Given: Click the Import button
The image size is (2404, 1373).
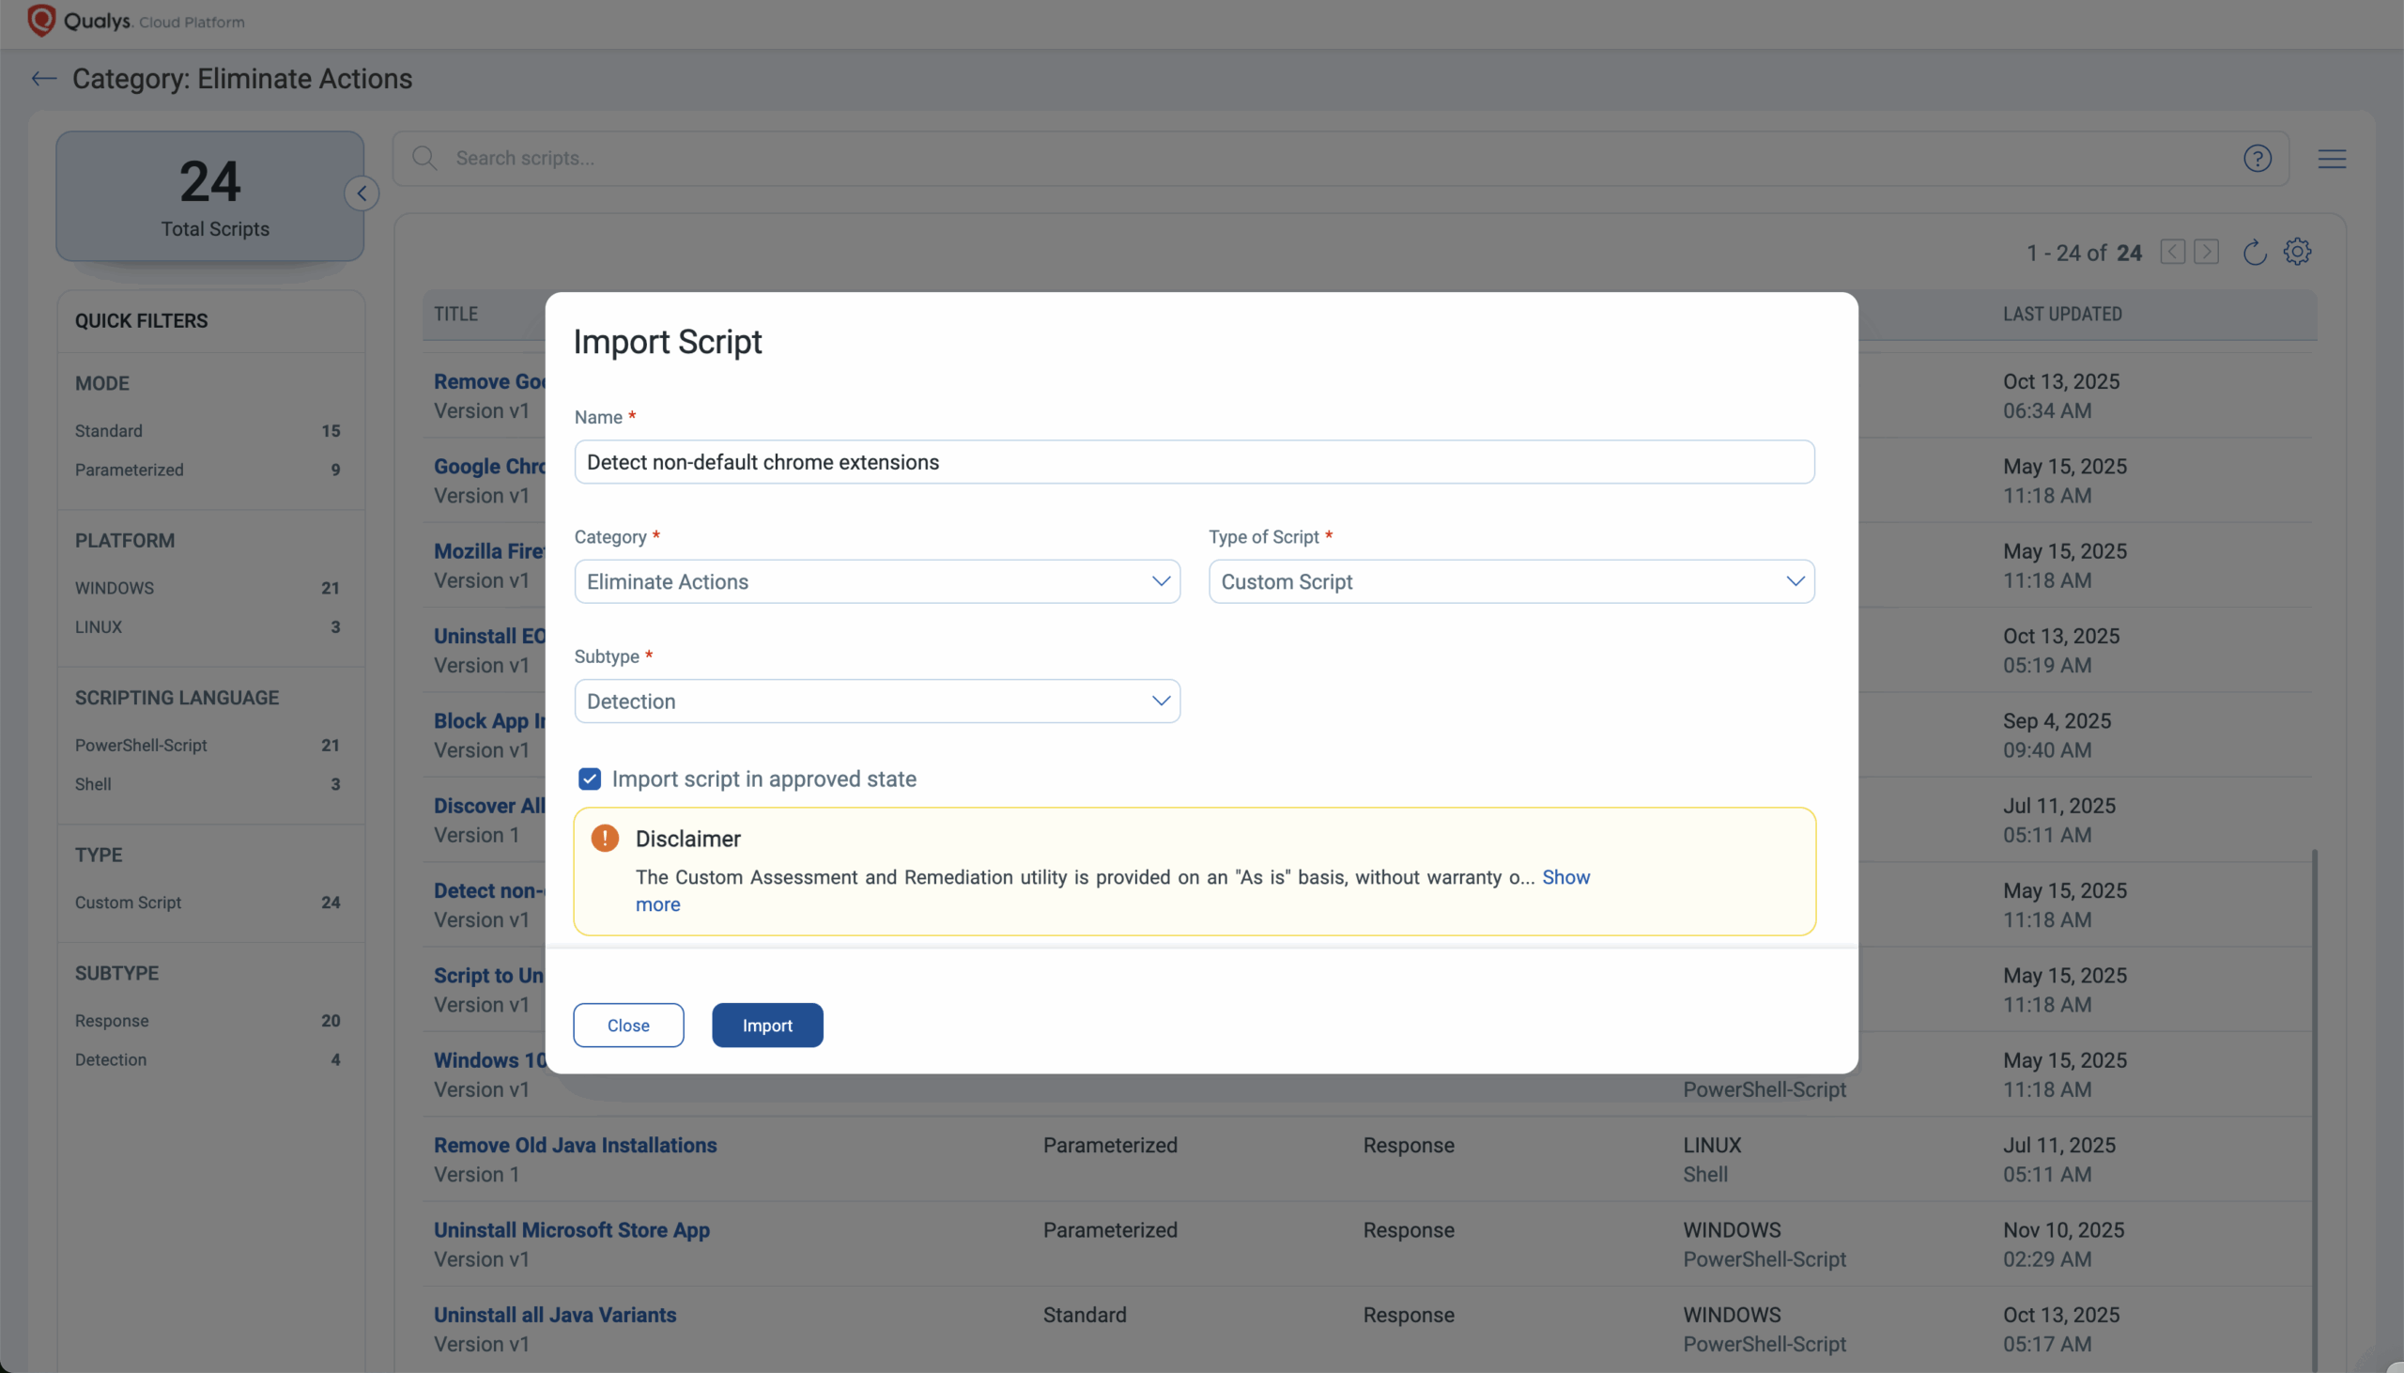Looking at the screenshot, I should [767, 1025].
